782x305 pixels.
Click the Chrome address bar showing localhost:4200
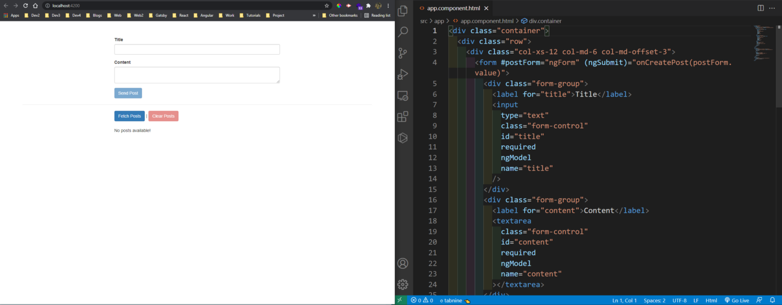coord(187,6)
